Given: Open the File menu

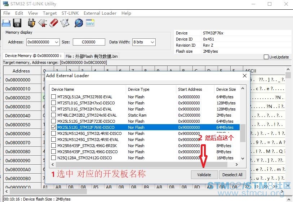Looking at the screenshot, I should (6, 13).
